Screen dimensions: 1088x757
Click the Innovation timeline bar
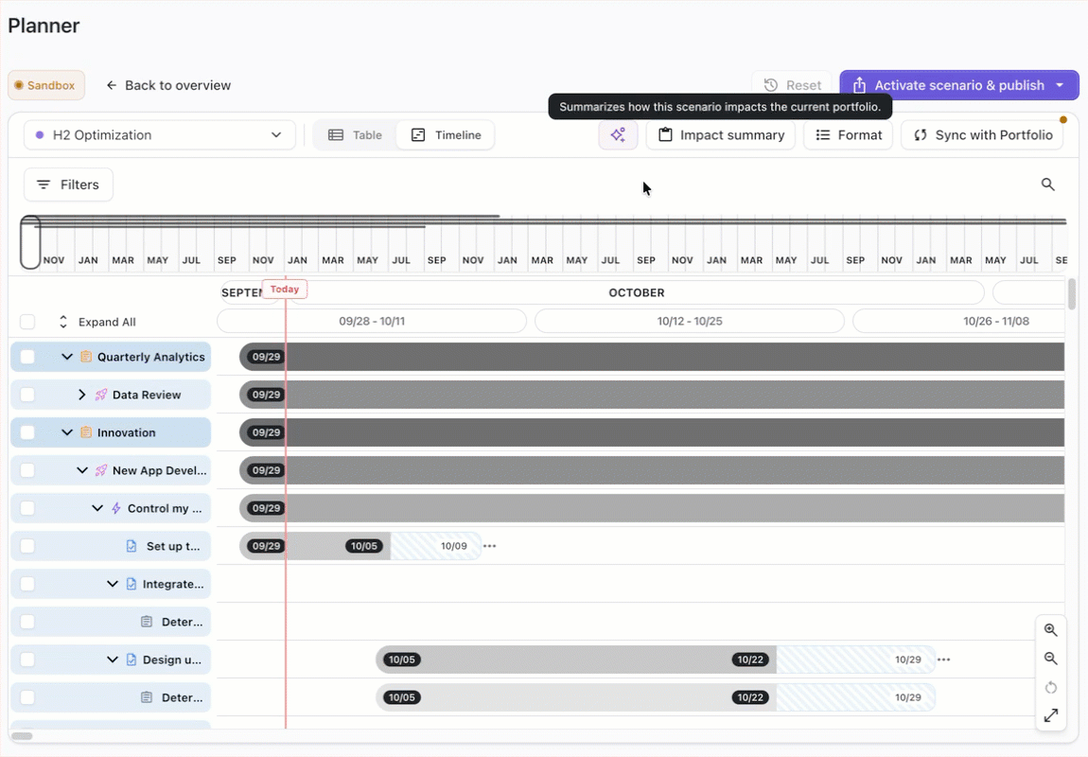pyautogui.click(x=652, y=432)
